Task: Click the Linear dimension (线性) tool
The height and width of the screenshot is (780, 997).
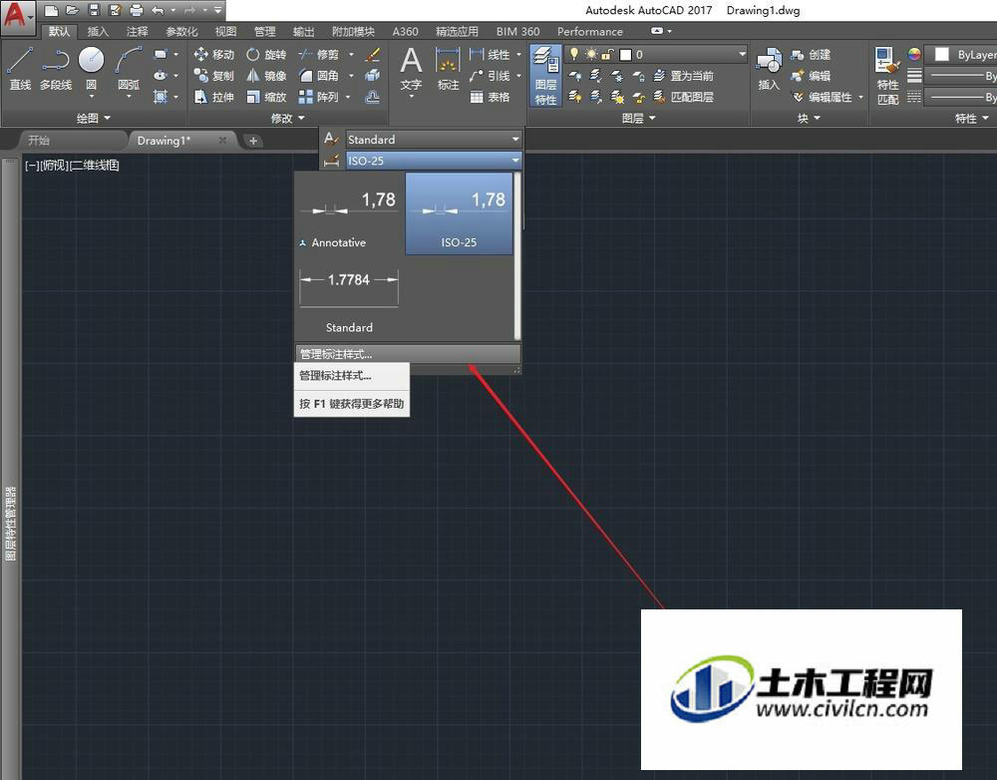Action: [490, 55]
